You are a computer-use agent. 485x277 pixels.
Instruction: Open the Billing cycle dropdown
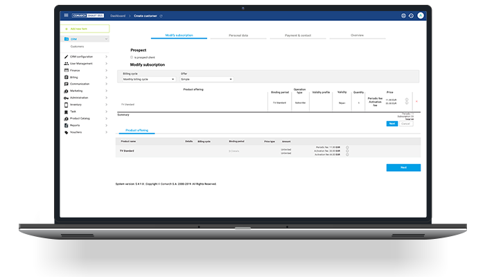click(x=150, y=79)
